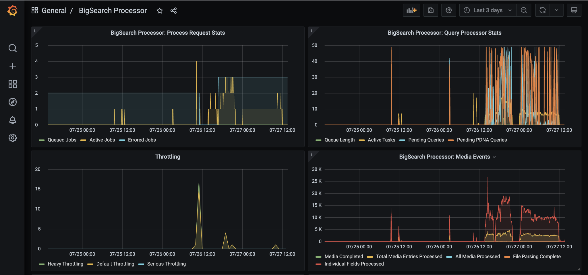Open the Alerting bell icon
The height and width of the screenshot is (275, 588).
pos(12,120)
